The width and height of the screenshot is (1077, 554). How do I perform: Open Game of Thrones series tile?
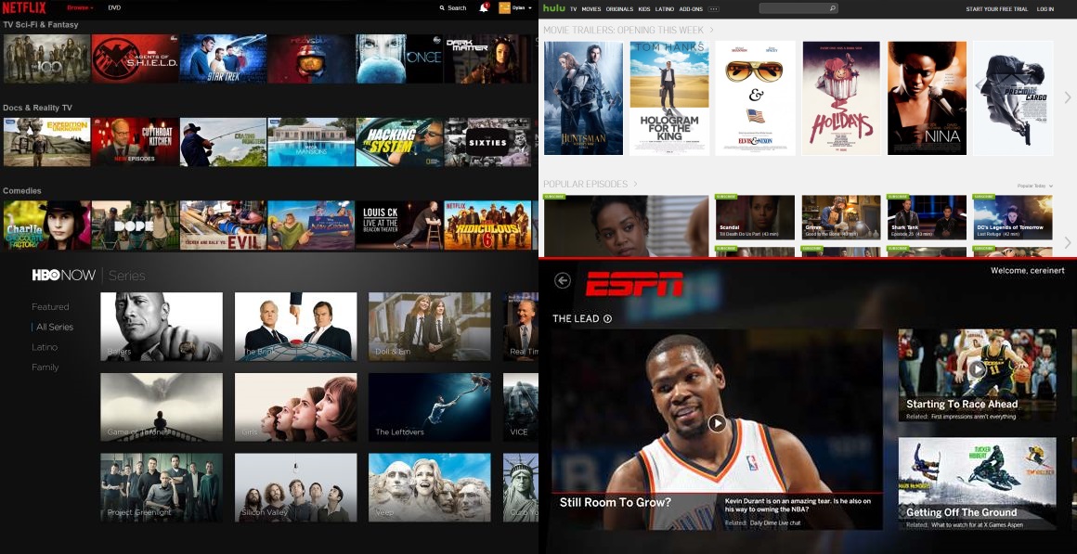point(162,407)
